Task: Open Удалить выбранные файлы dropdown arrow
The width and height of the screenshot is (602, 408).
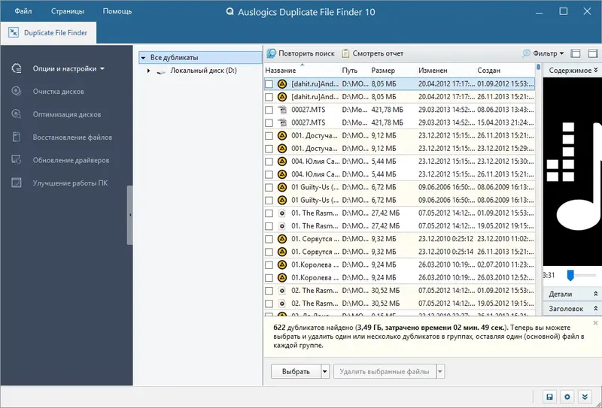Action: tap(440, 371)
